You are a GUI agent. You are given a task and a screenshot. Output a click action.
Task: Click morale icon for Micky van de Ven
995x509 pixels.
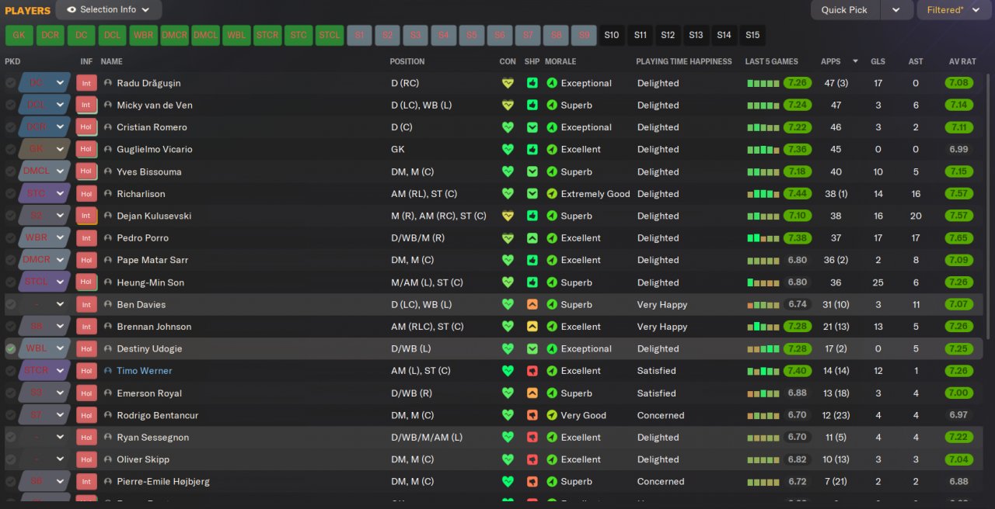(552, 106)
